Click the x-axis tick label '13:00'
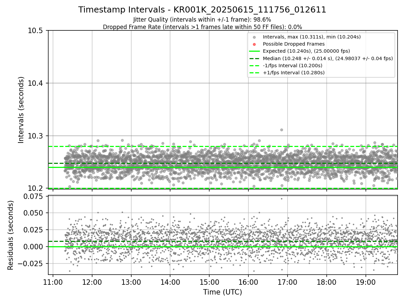This screenshot has width=405, height=304. tap(131, 282)
